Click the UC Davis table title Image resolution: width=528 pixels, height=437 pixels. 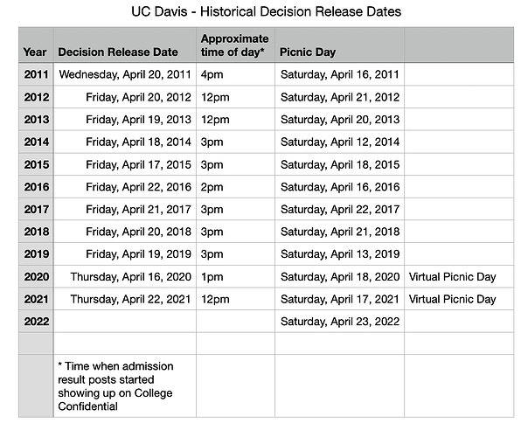click(x=266, y=12)
